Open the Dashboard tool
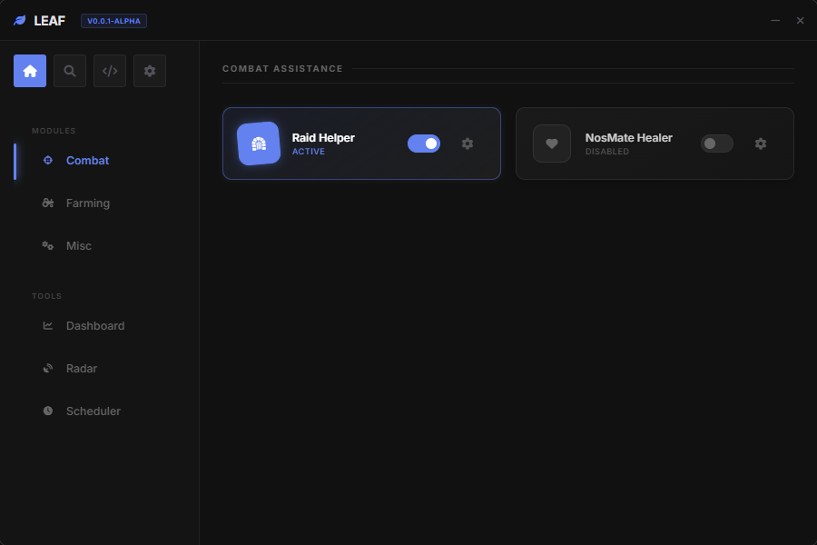The width and height of the screenshot is (817, 545). [x=99, y=326]
